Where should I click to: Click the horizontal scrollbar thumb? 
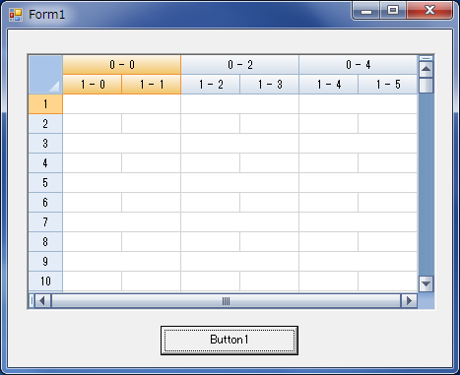(226, 300)
